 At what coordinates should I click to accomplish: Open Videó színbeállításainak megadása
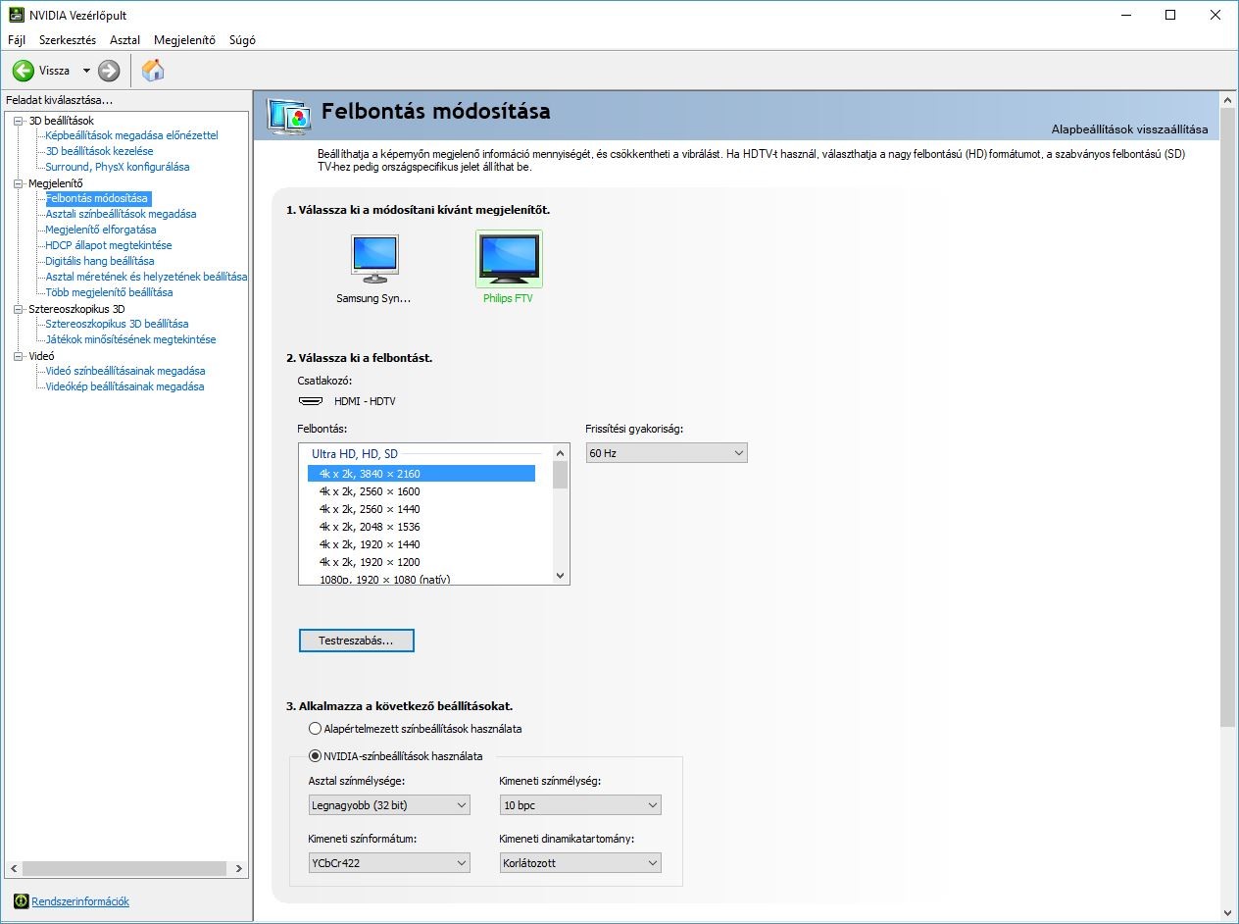125,371
